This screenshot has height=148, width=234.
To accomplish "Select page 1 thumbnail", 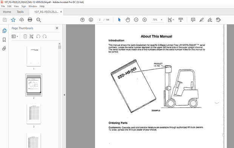I will tap(34, 56).
